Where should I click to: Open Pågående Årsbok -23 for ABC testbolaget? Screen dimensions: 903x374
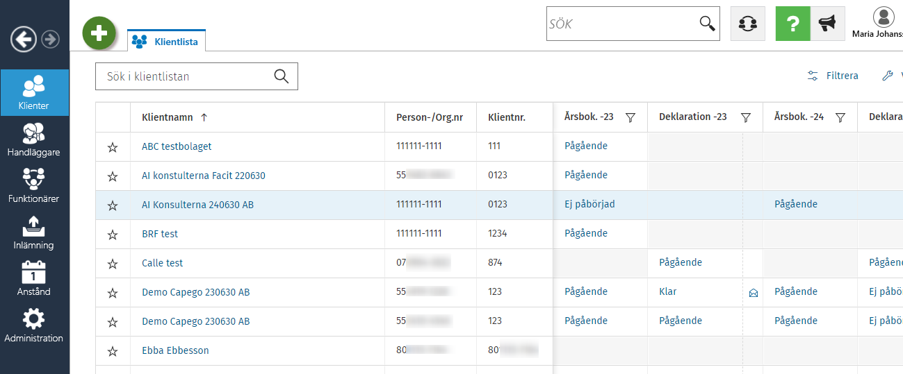[x=586, y=146]
